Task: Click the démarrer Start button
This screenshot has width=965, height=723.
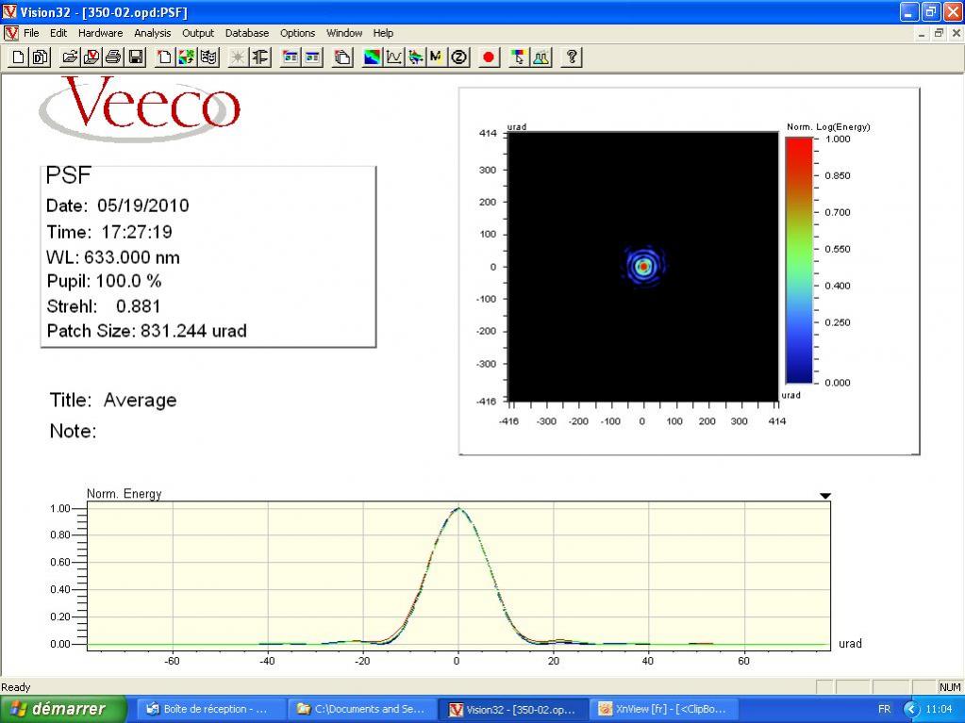Action: tap(63, 709)
